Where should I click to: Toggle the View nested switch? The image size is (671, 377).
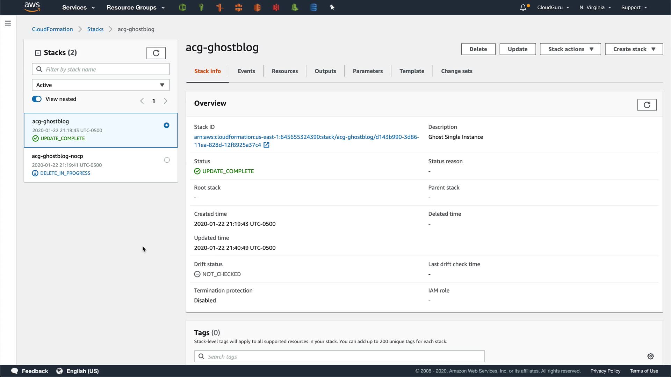(x=37, y=99)
